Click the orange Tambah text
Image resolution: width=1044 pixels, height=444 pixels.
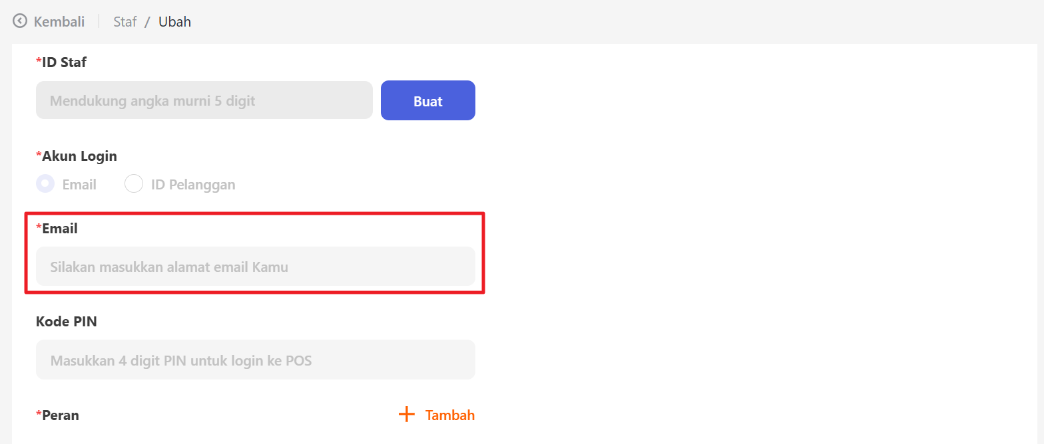(450, 415)
